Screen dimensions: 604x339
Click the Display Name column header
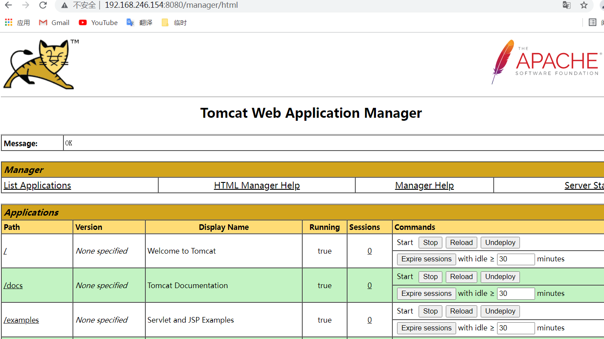[x=224, y=227]
